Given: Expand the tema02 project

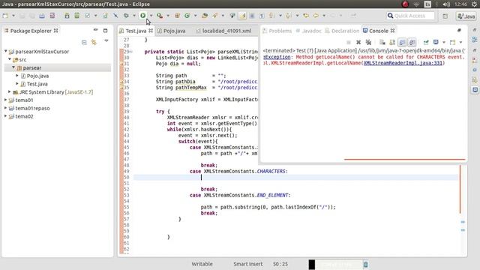Looking at the screenshot, I should tap(5, 116).
